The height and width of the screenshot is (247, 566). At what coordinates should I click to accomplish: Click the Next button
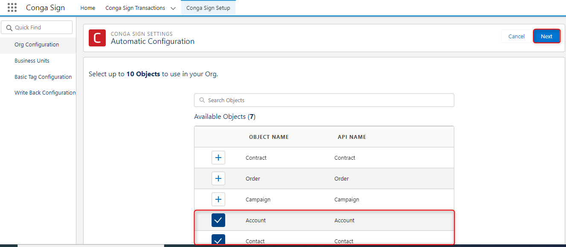click(x=546, y=36)
